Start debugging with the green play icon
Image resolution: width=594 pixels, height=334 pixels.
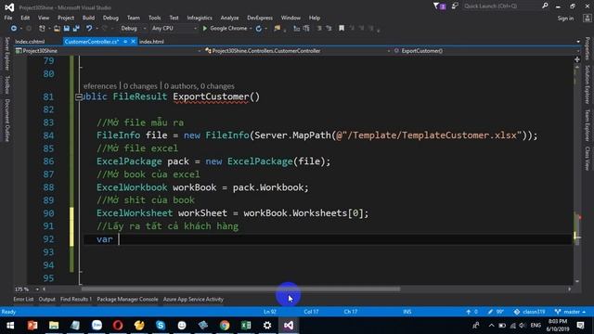(205, 29)
